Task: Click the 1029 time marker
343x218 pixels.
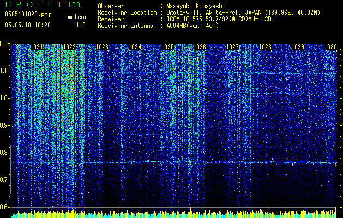Action: click(x=298, y=47)
